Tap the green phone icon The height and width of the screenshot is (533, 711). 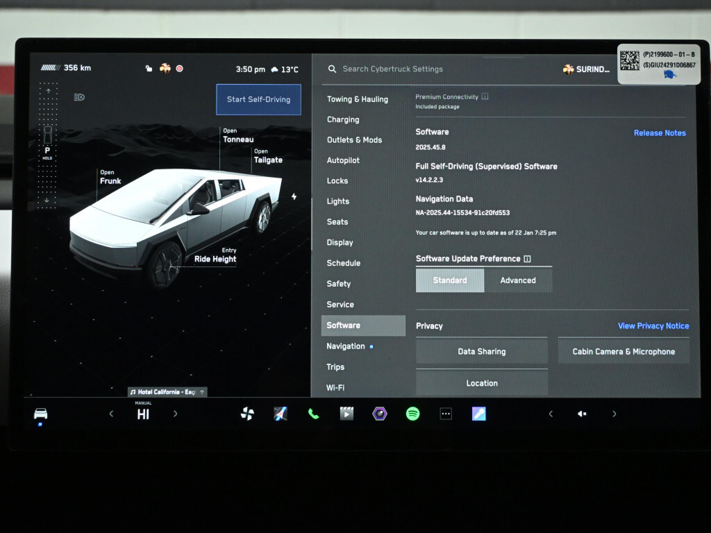pyautogui.click(x=313, y=414)
